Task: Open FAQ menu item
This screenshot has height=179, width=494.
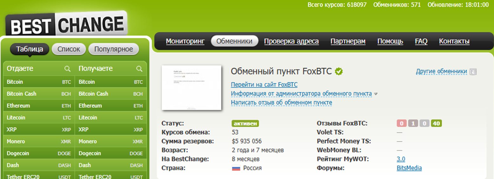Action: [x=421, y=41]
